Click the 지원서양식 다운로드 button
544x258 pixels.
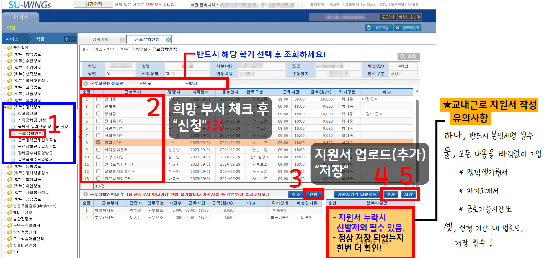357,194
